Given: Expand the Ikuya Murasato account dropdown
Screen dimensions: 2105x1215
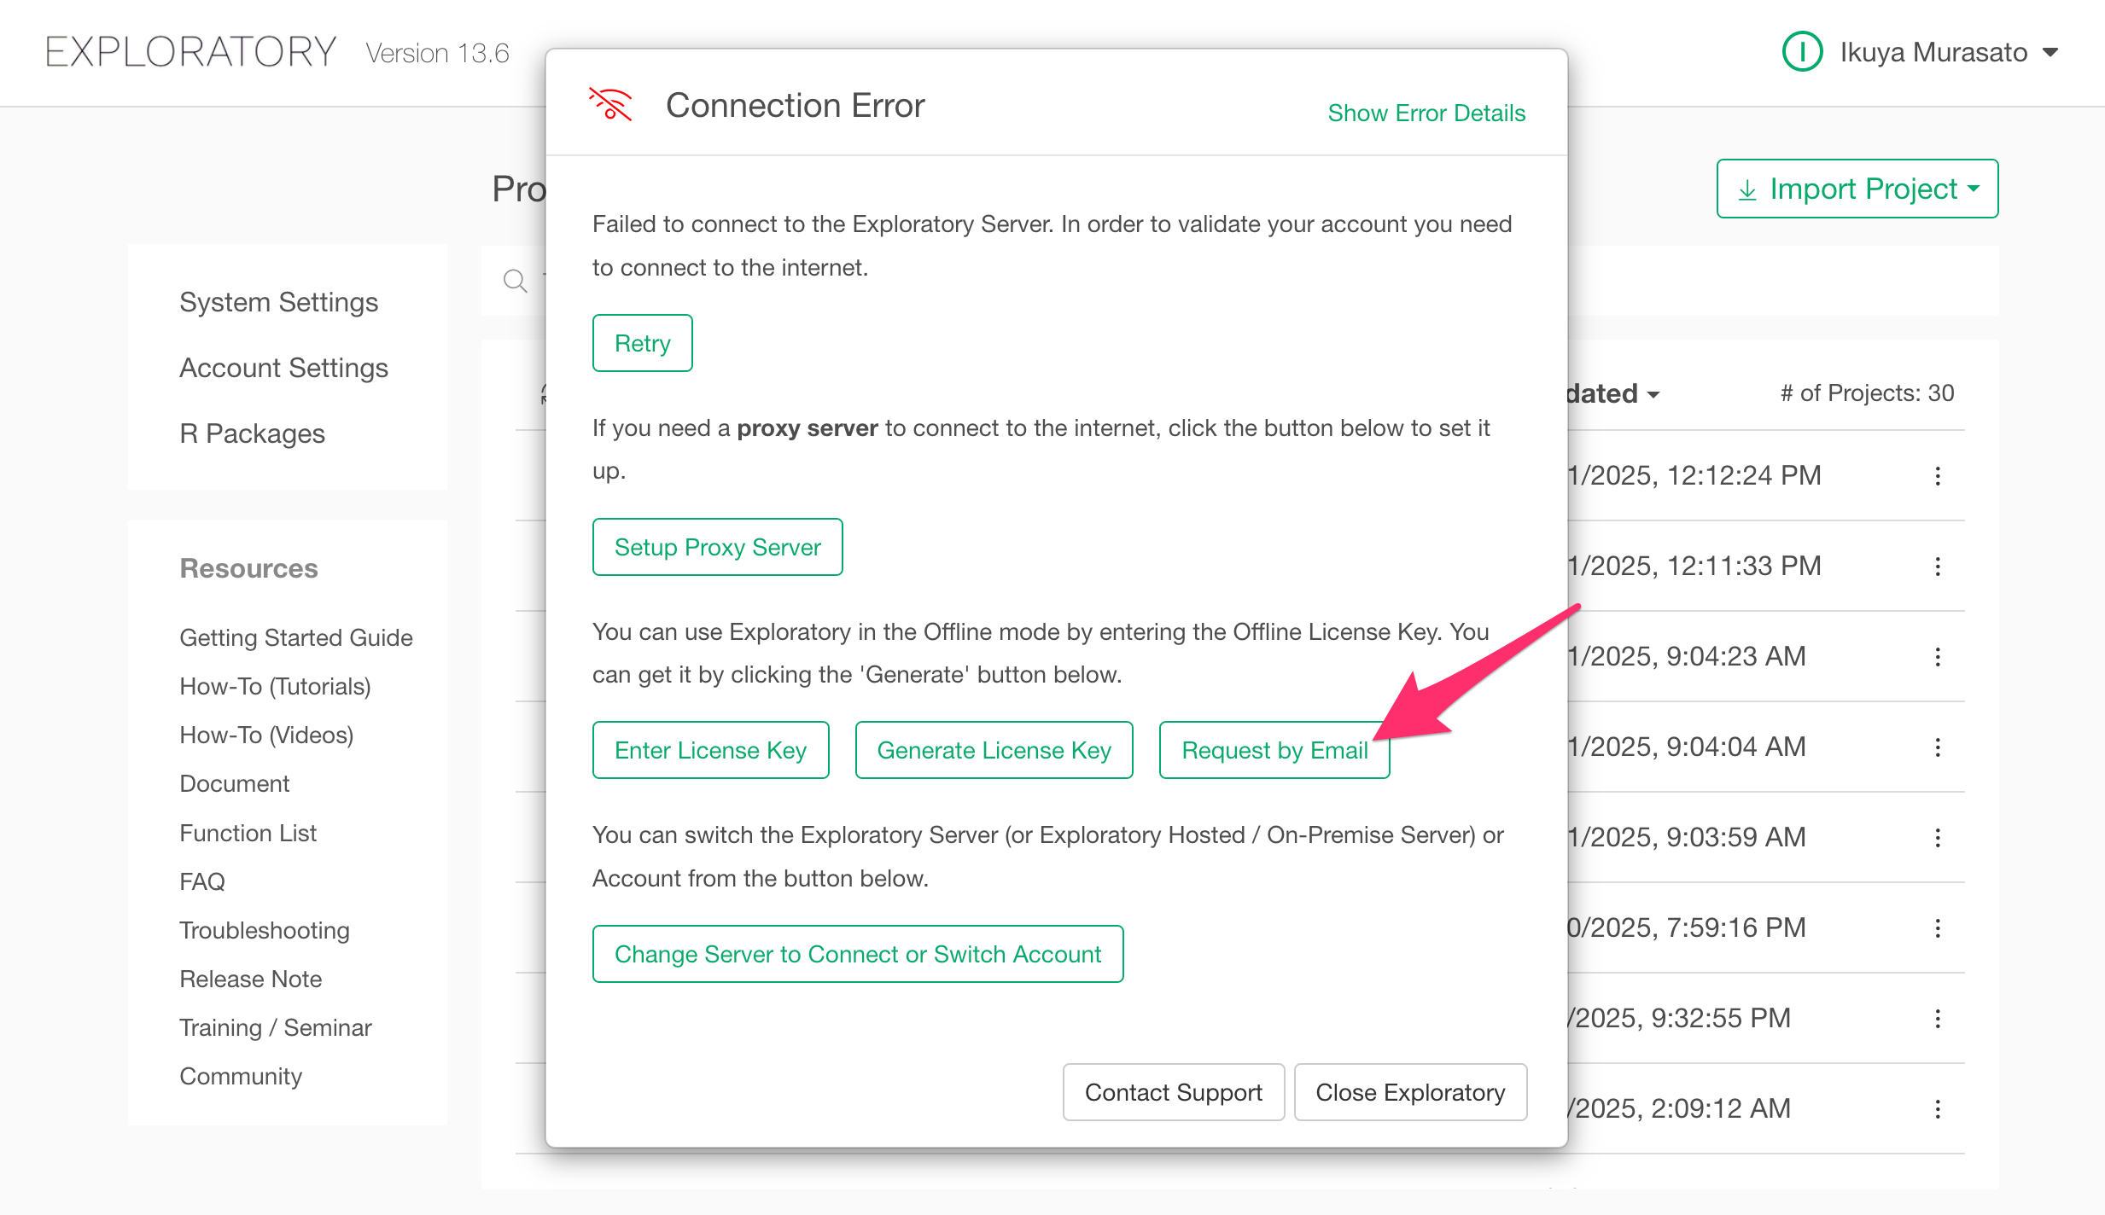Looking at the screenshot, I should coord(2050,53).
